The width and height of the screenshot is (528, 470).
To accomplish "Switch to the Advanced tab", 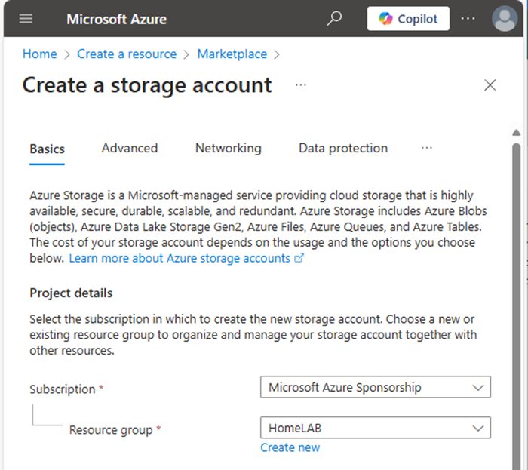I will tap(130, 148).
